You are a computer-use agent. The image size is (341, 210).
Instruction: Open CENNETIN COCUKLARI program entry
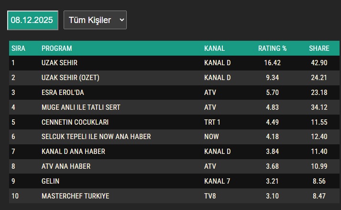[75, 122]
